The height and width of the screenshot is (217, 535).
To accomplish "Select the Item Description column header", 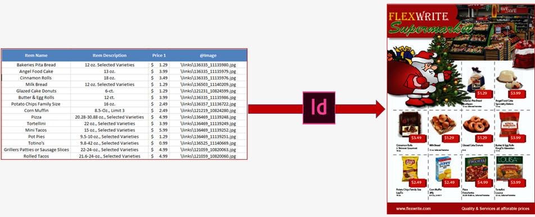I will (x=110, y=56).
